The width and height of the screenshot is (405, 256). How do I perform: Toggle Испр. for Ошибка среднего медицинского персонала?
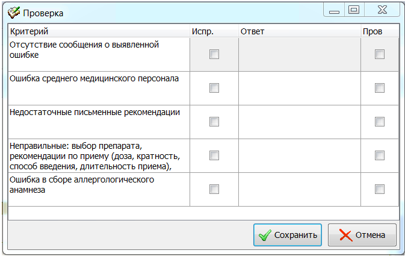click(x=214, y=88)
